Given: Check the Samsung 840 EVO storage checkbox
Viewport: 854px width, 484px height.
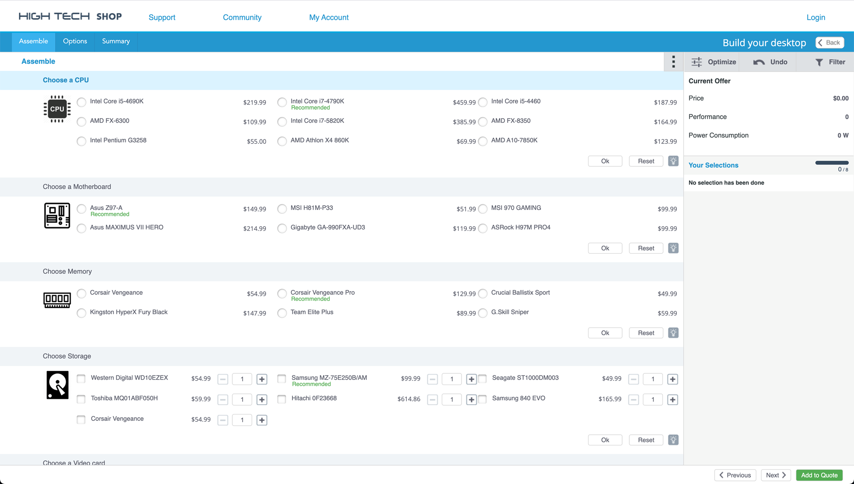Looking at the screenshot, I should (x=483, y=399).
